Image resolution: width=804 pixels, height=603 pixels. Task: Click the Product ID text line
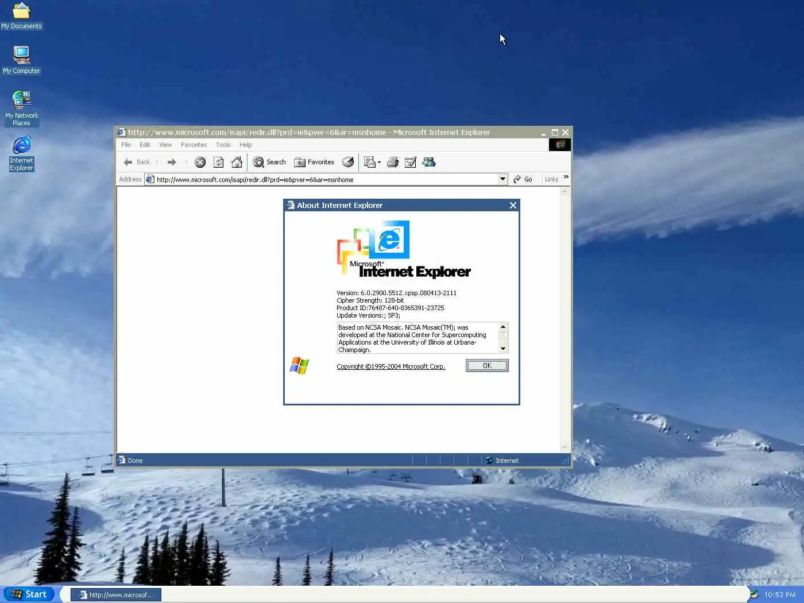tap(390, 308)
